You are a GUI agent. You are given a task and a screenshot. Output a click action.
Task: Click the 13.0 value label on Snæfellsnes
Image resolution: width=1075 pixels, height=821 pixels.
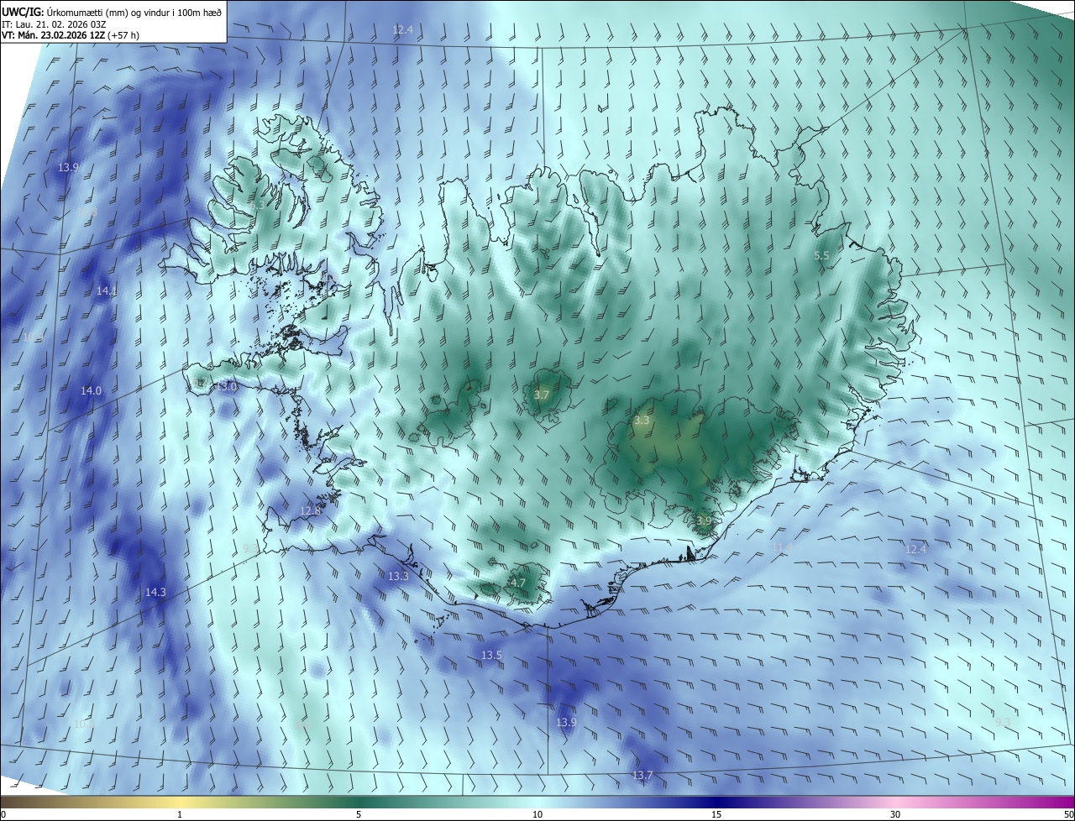[227, 387]
